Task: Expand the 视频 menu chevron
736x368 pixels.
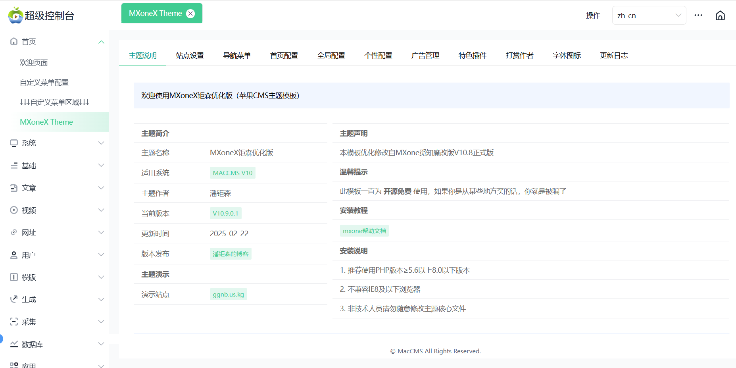Action: pos(101,210)
